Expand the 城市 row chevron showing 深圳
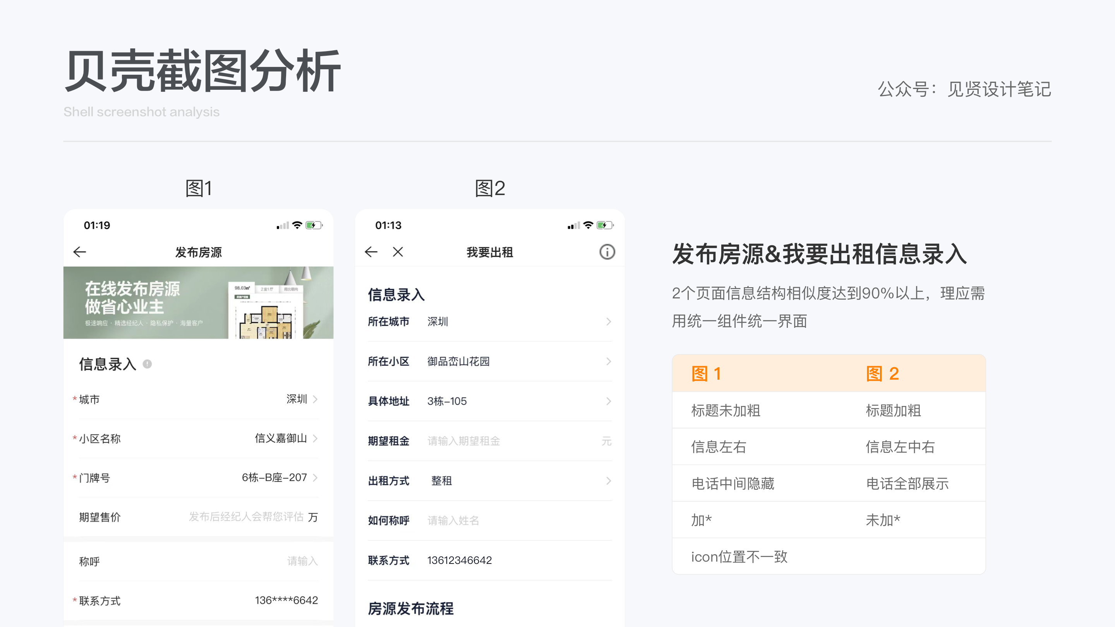Screen dimensions: 1115x627 coord(315,399)
